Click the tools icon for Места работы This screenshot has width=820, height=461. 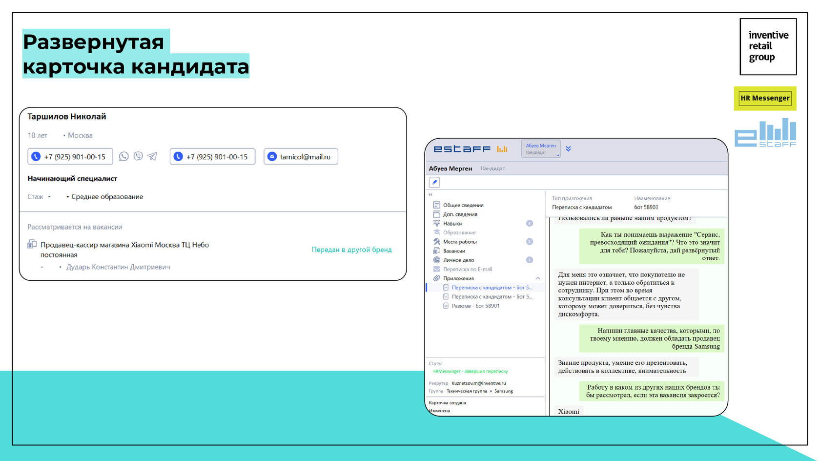(436, 242)
